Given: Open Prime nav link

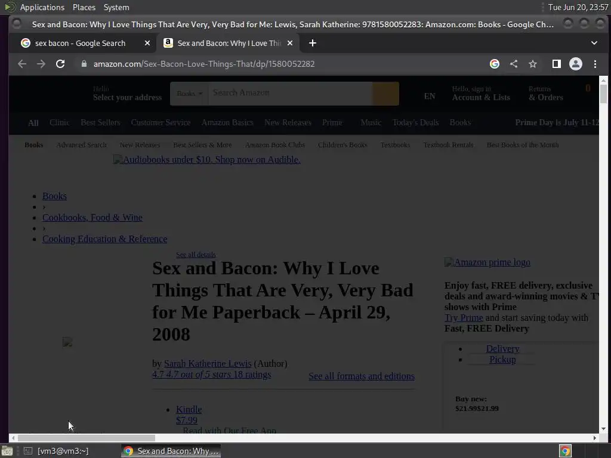Looking at the screenshot, I should 332,122.
